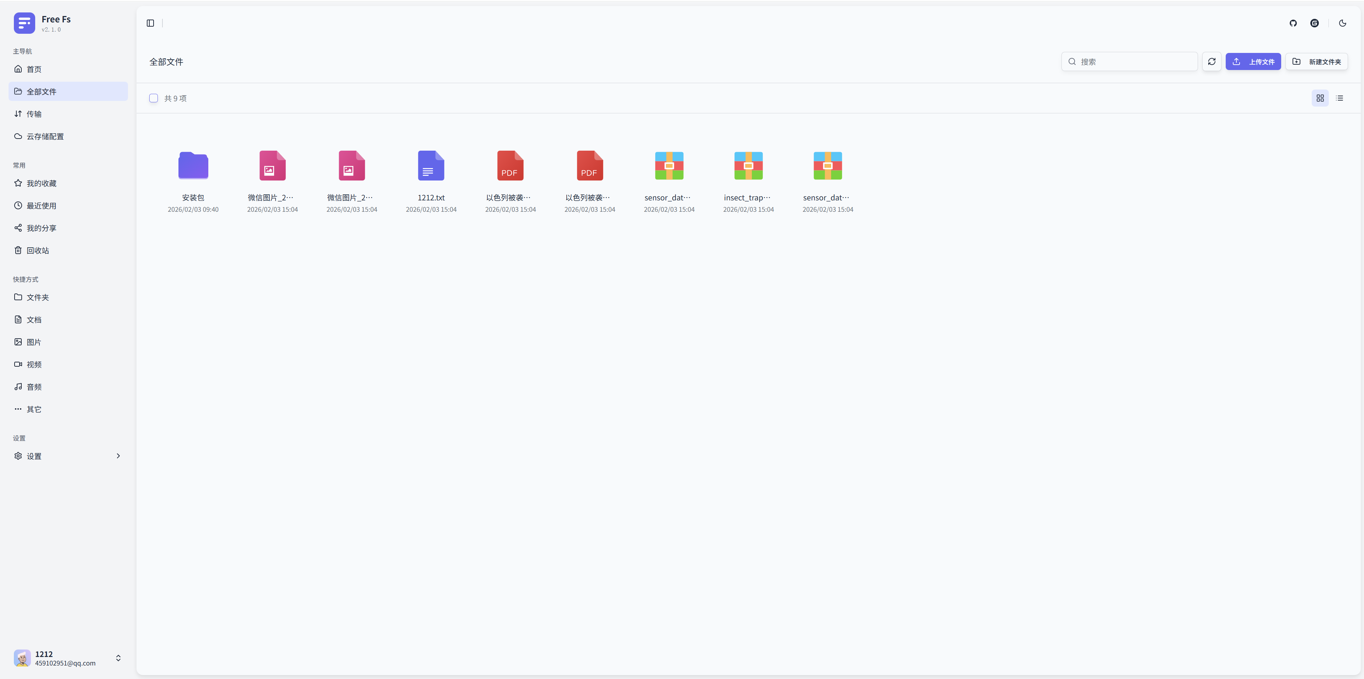Switch to grid view layout
This screenshot has height=679, width=1364.
1320,98
